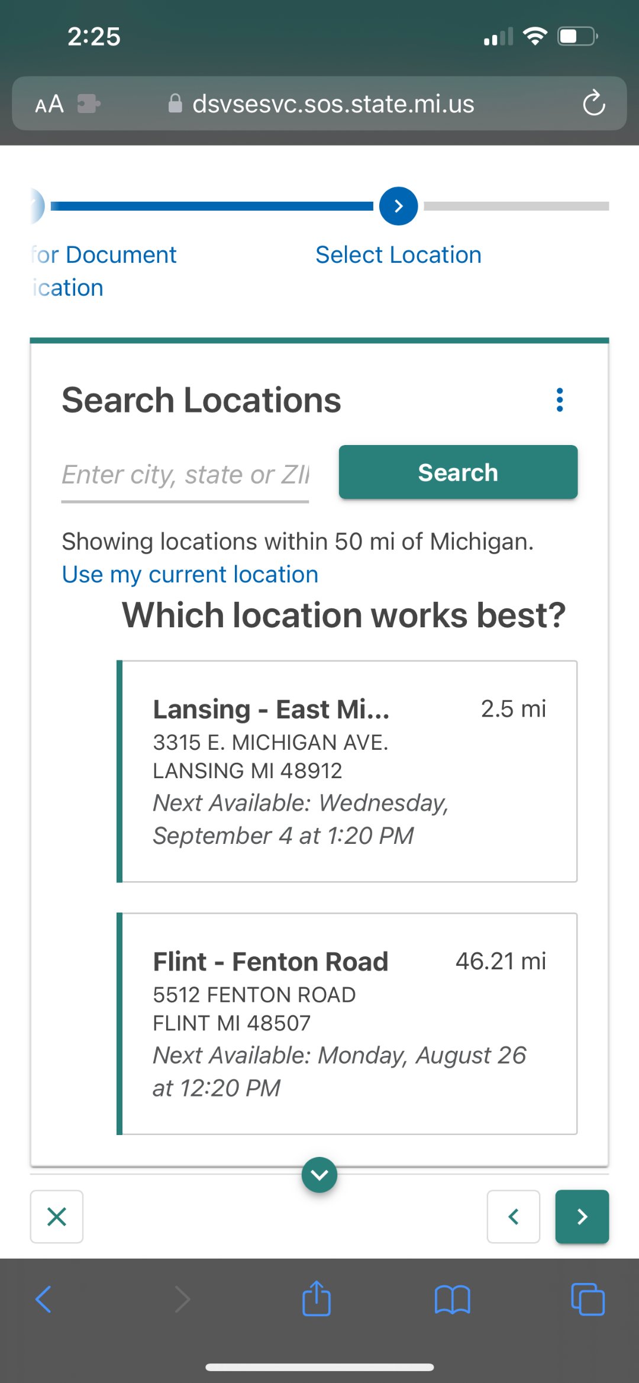The image size is (639, 1383).
Task: Tap the Select Location step label
Action: pyautogui.click(x=398, y=255)
